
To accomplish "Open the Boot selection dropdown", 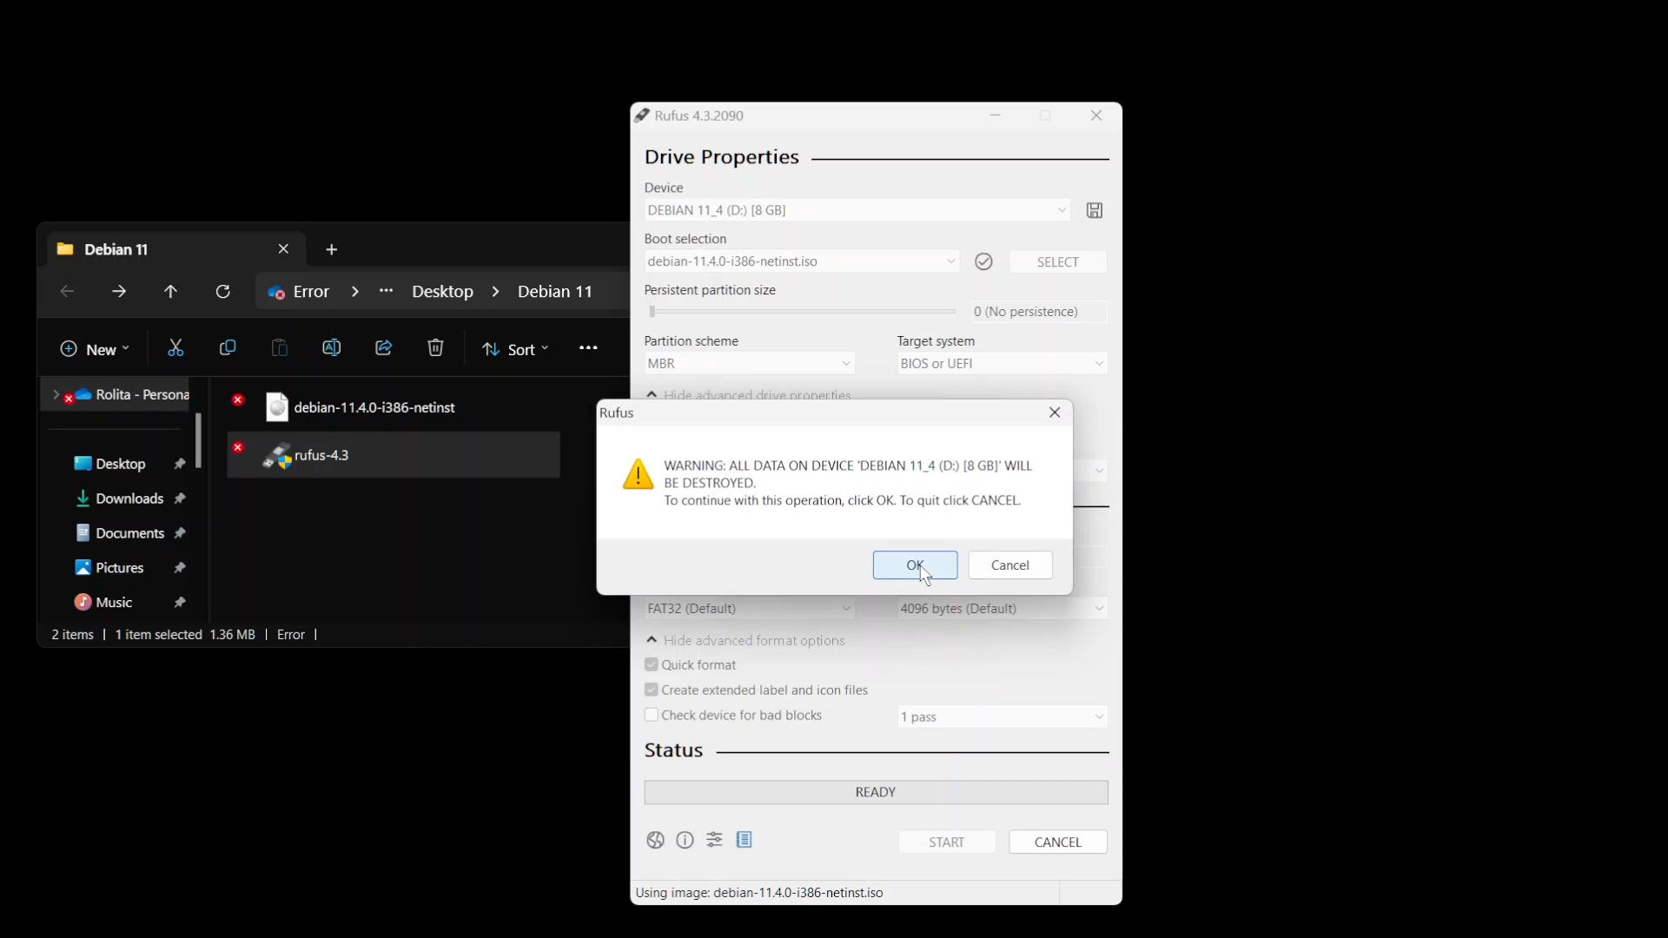I will coord(802,261).
